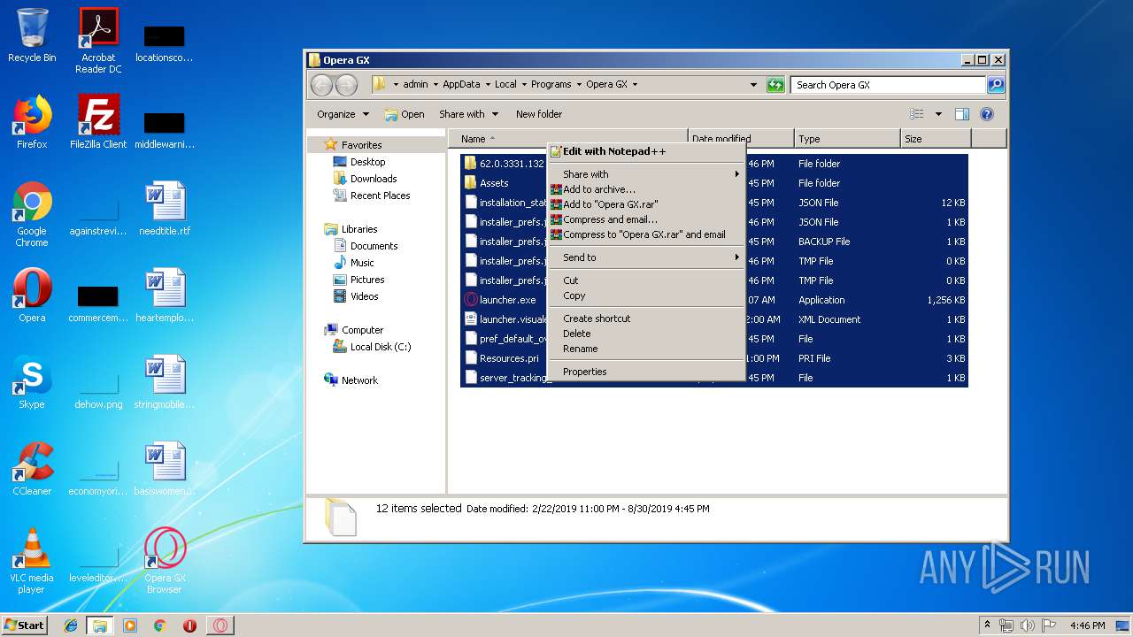The image size is (1133, 637).
Task: Sort by Size column header
Action: pyautogui.click(x=936, y=139)
